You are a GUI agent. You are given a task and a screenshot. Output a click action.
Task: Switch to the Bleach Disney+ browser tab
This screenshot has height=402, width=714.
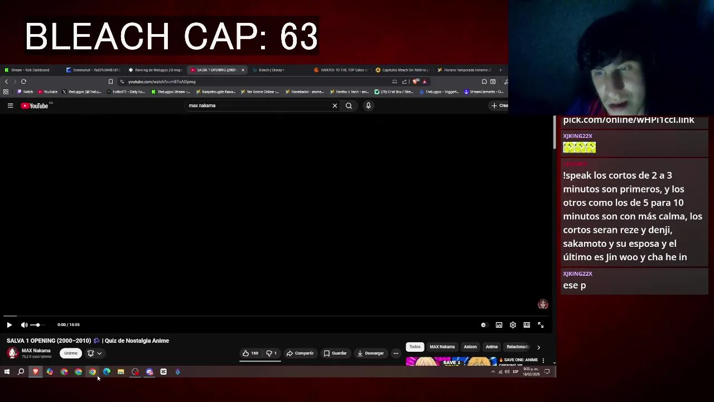click(x=272, y=70)
